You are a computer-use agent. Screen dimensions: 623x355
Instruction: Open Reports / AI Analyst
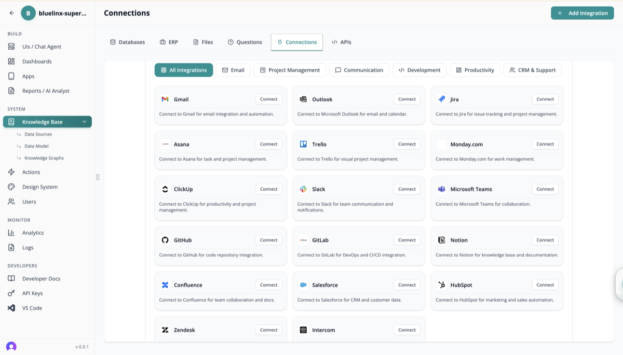(x=47, y=91)
